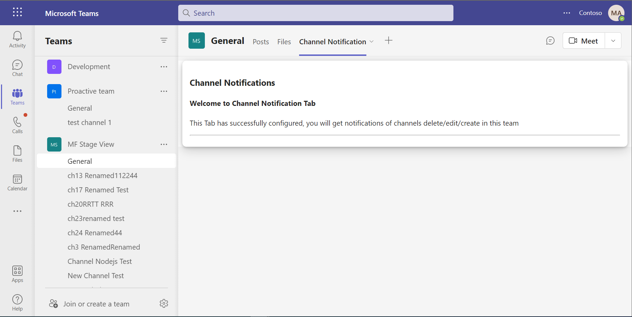632x317 pixels.
Task: Open the app launcher waffle icon
Action: [17, 12]
